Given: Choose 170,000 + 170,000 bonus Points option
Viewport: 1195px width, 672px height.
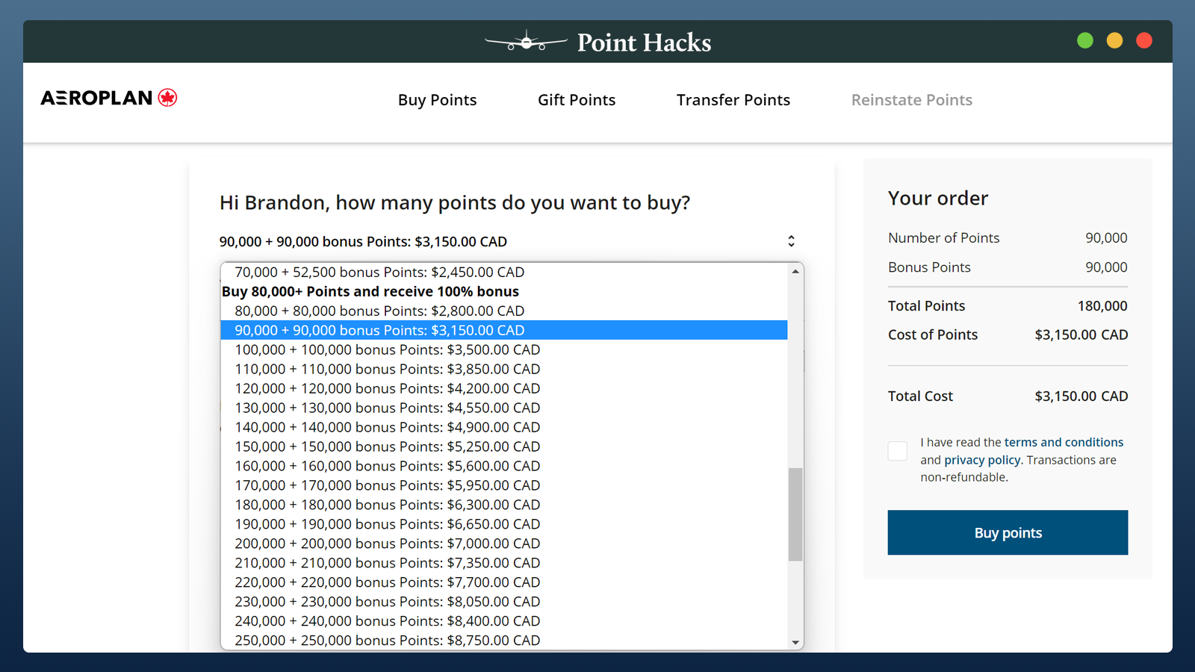Looking at the screenshot, I should pyautogui.click(x=504, y=485).
